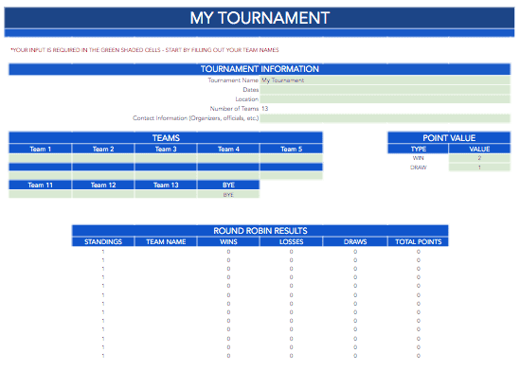Image resolution: width=520 pixels, height=371 pixels.
Task: Click the Team 4 header cell
Action: click(228, 150)
